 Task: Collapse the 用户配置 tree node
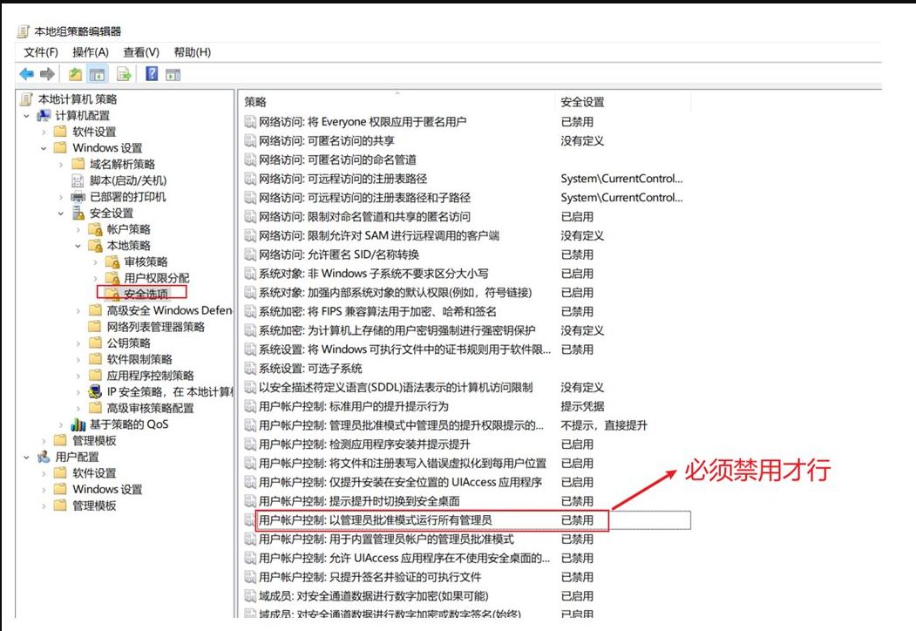click(x=27, y=457)
